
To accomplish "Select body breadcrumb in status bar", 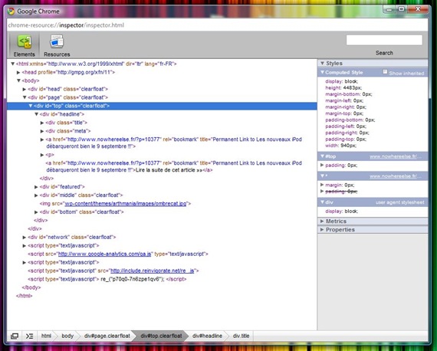I will tap(67, 336).
